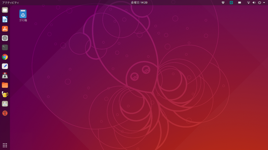
Task: Open the Wi-Fi network indicator
Action: (249, 3)
